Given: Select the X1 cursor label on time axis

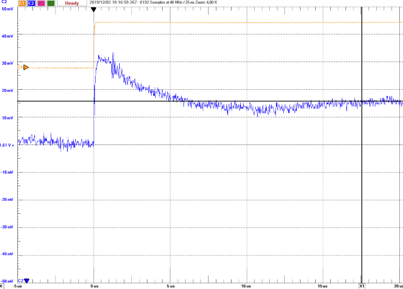Looking at the screenshot, I should click(361, 286).
